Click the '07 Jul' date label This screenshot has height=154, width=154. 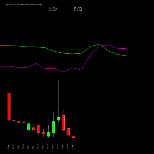(x=8, y=147)
